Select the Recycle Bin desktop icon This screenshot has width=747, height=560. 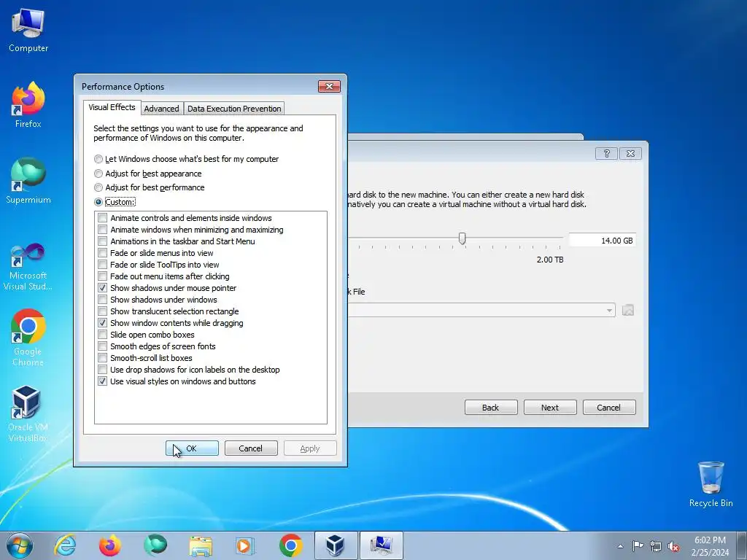click(x=711, y=484)
